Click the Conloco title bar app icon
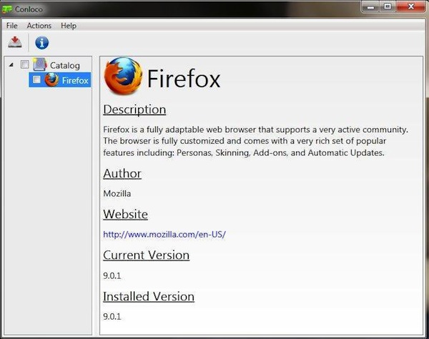Screen dimensions: 429x339 [7, 9]
